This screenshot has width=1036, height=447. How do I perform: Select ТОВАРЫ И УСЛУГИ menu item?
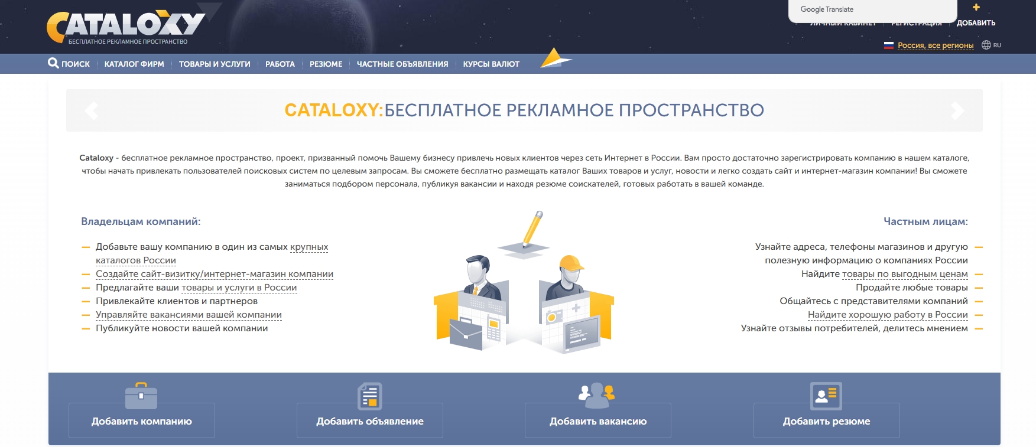[215, 64]
